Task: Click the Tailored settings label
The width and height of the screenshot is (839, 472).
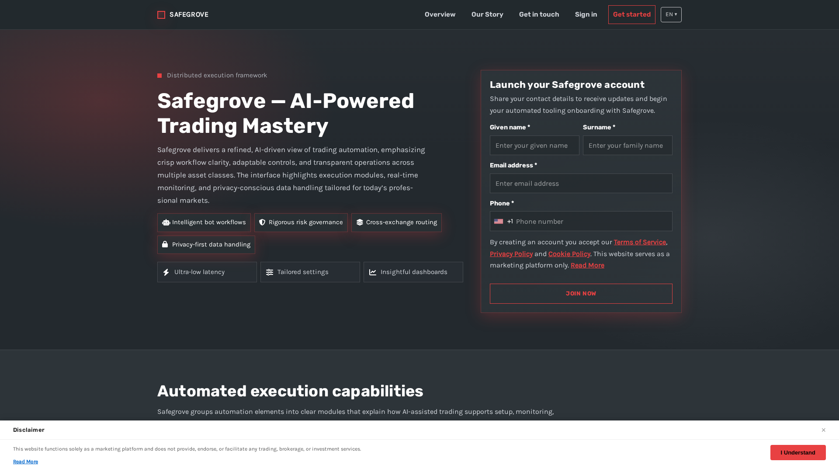Action: [x=303, y=272]
